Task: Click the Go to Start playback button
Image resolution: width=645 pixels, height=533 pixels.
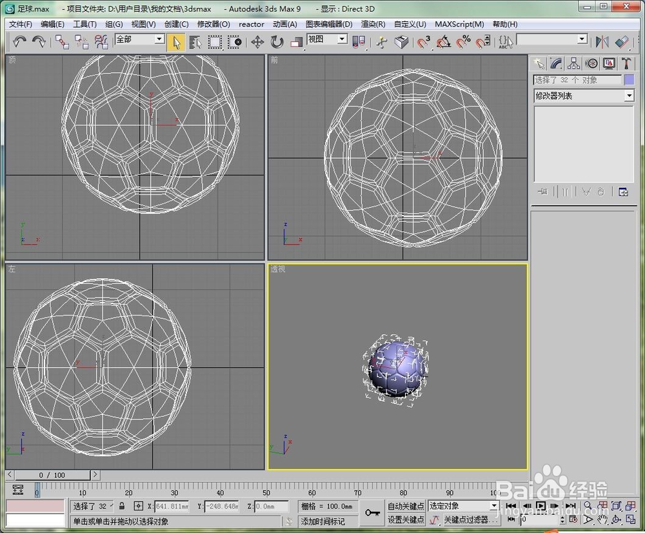Action: click(x=511, y=506)
